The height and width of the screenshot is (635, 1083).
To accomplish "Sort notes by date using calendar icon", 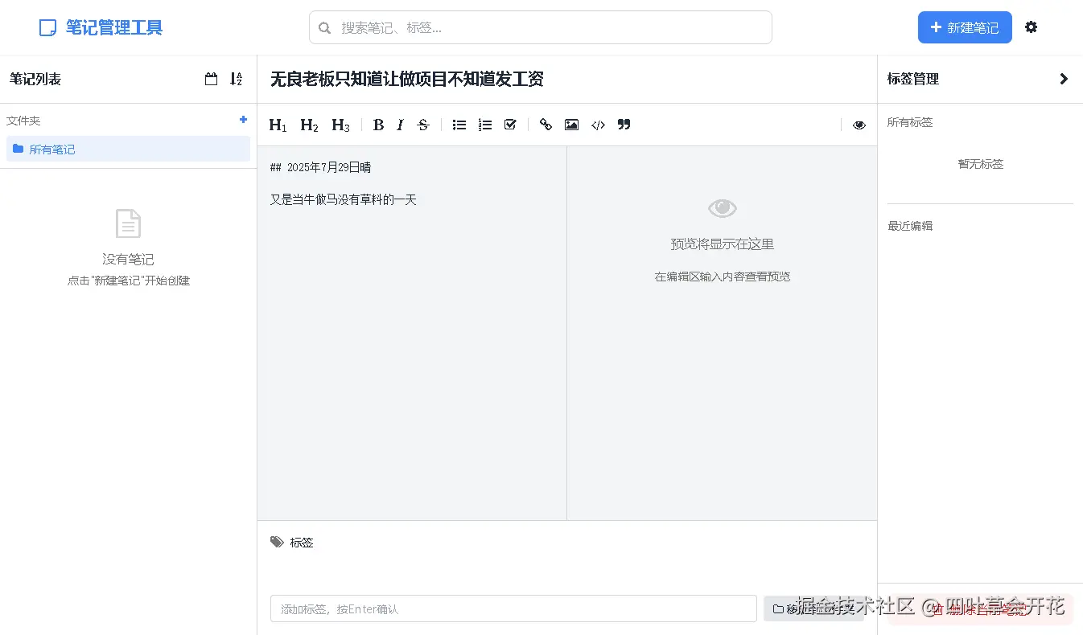I will [212, 79].
